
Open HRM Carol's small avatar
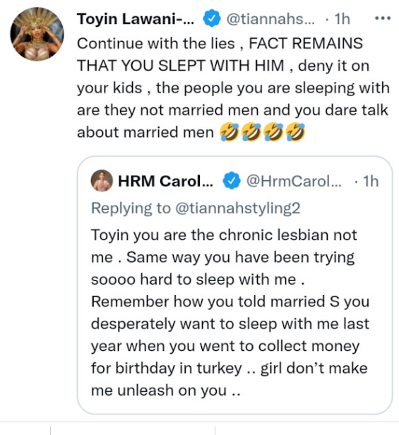(x=102, y=181)
